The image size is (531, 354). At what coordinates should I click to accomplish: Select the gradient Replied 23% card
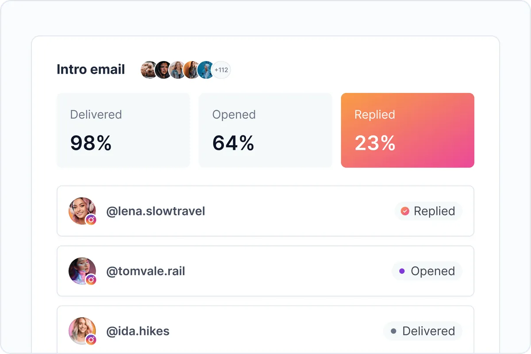click(408, 130)
